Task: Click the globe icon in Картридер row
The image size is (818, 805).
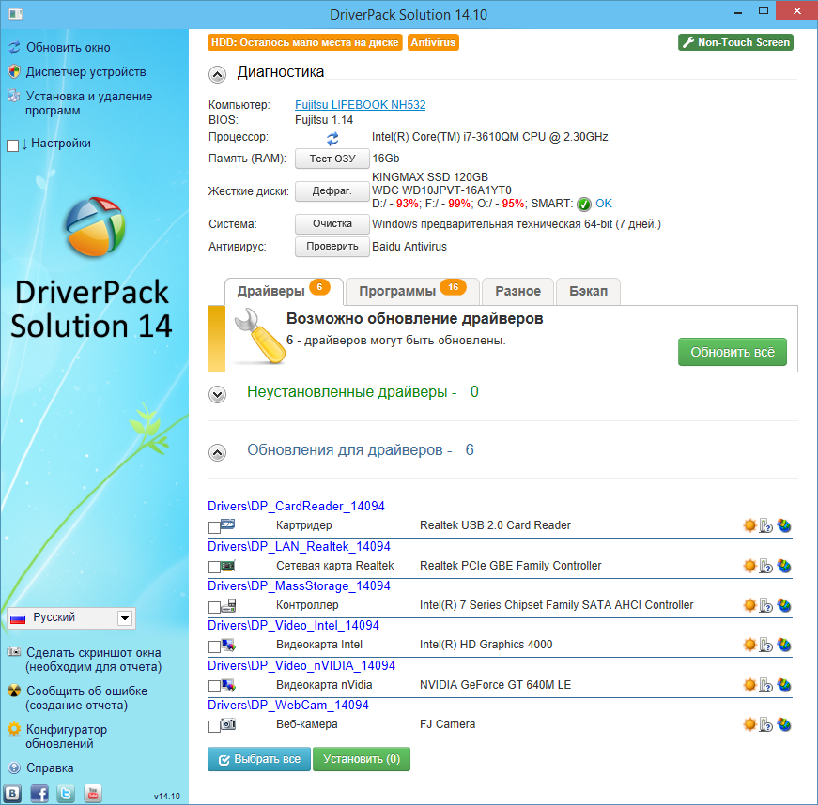Action: point(783,525)
